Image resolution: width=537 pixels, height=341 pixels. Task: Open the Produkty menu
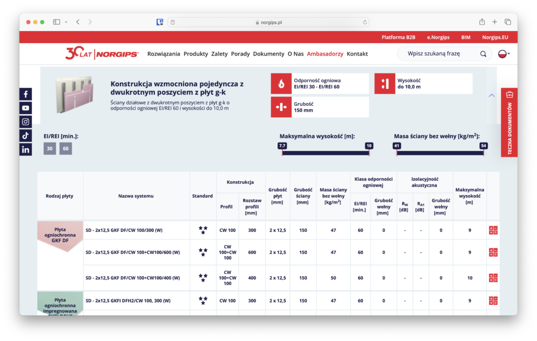coord(196,54)
